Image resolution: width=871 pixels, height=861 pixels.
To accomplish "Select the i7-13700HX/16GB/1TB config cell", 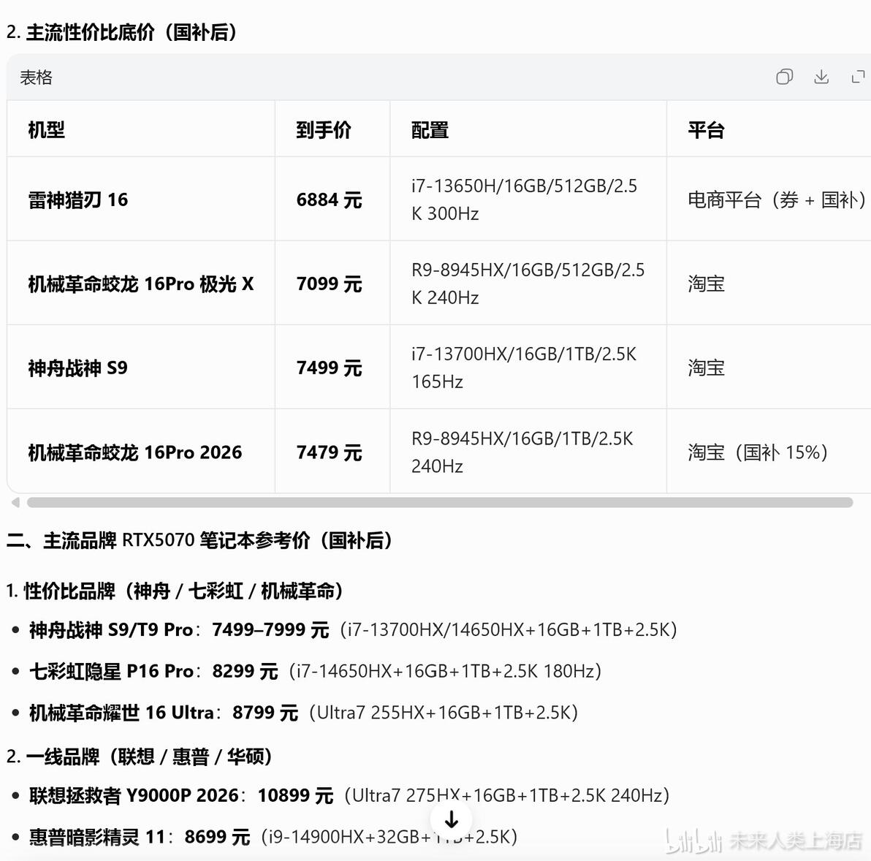I will click(x=528, y=367).
